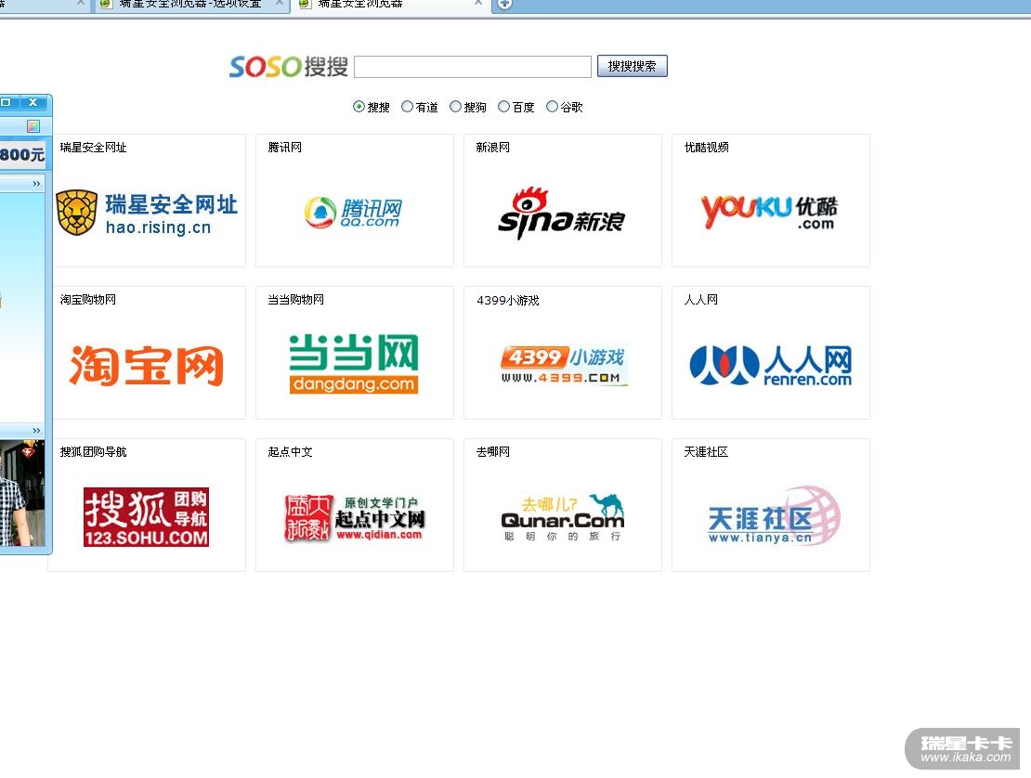Screen dimensions: 1031x778
Task: Open the Taobao (淘宝网) logo tile
Action: tap(146, 365)
